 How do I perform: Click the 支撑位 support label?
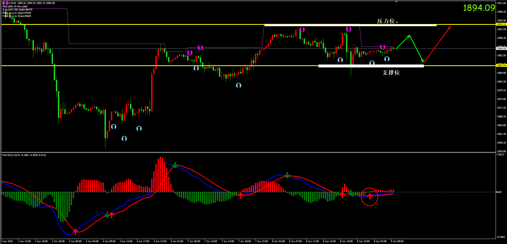(x=391, y=72)
